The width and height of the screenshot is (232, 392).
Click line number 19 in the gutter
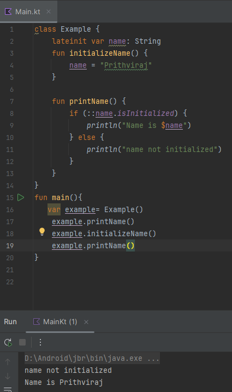(x=10, y=245)
